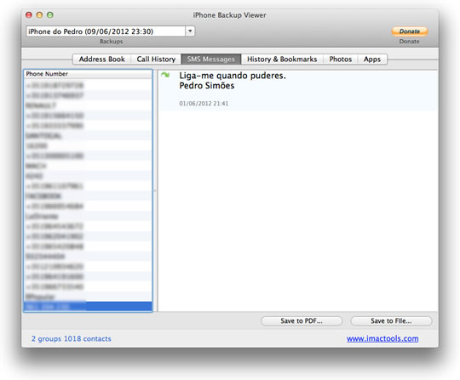This screenshot has height=380, width=460.
Task: Select the SMS Messages tab
Action: coord(211,60)
